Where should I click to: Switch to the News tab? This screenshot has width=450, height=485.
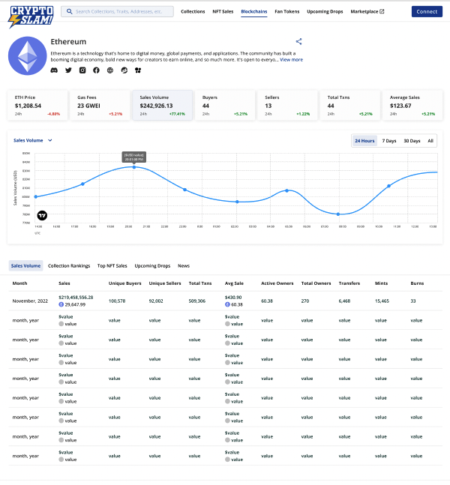click(x=184, y=265)
